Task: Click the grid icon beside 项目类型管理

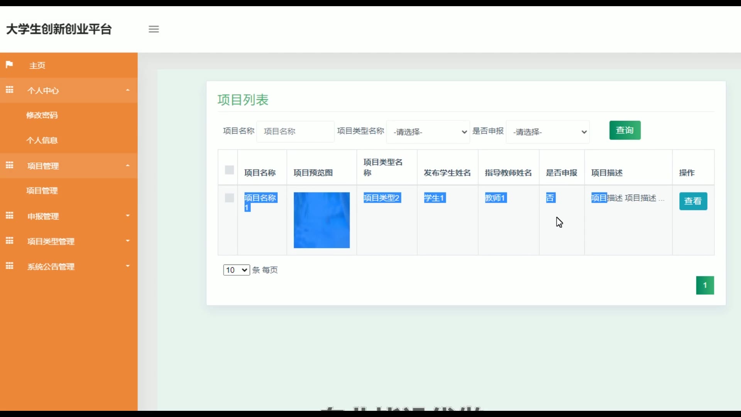Action: [x=10, y=241]
